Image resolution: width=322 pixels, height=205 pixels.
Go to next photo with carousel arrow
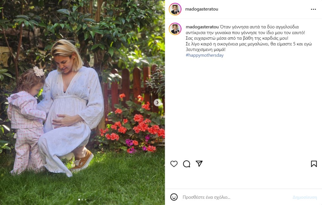coord(158,103)
